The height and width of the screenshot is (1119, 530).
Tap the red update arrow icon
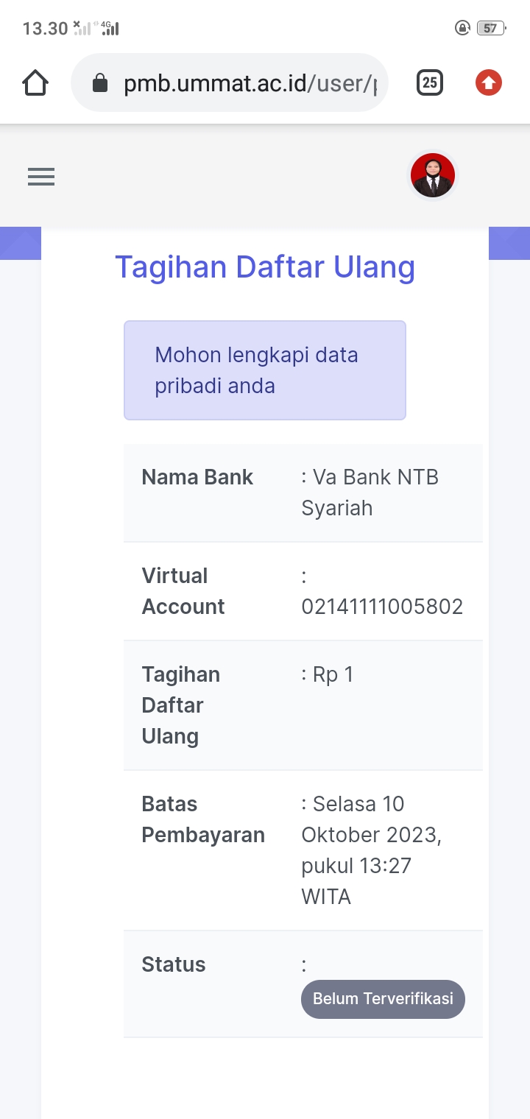(488, 82)
